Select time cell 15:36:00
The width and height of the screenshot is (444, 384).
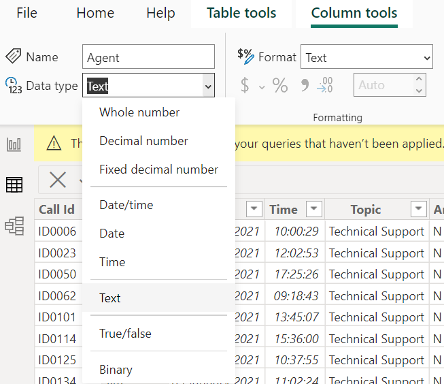tap(296, 338)
